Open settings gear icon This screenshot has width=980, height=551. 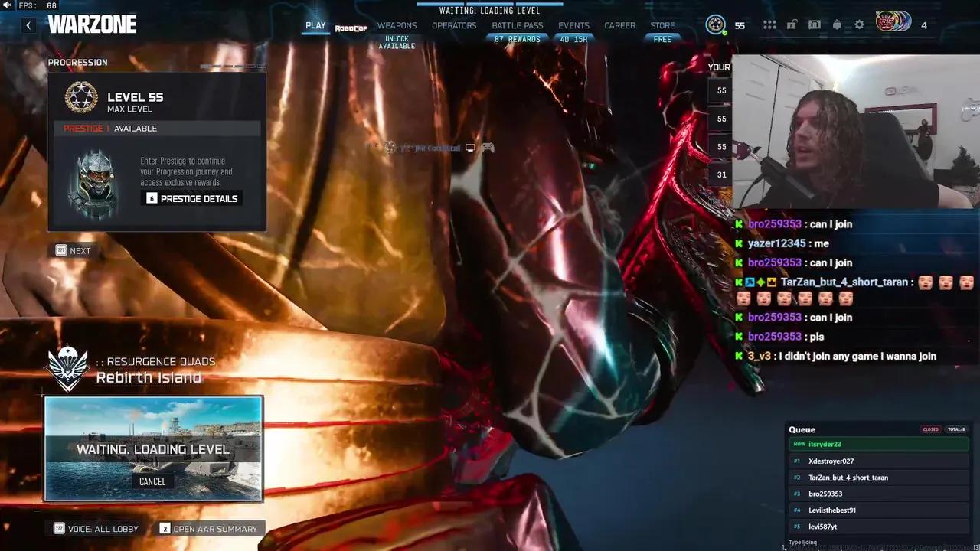[860, 25]
